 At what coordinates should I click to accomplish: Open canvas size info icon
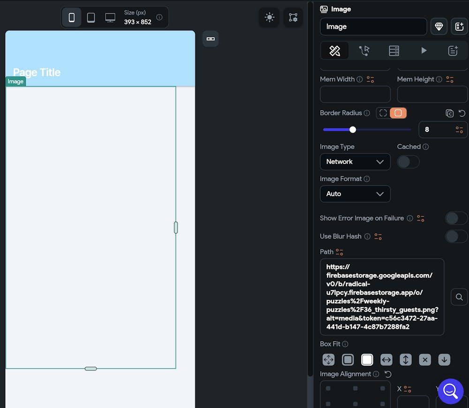click(159, 17)
